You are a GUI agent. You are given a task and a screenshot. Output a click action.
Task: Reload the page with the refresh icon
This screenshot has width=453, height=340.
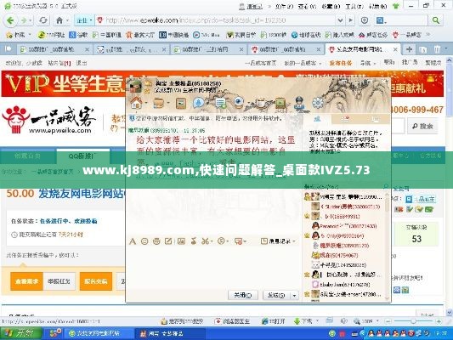[43, 20]
